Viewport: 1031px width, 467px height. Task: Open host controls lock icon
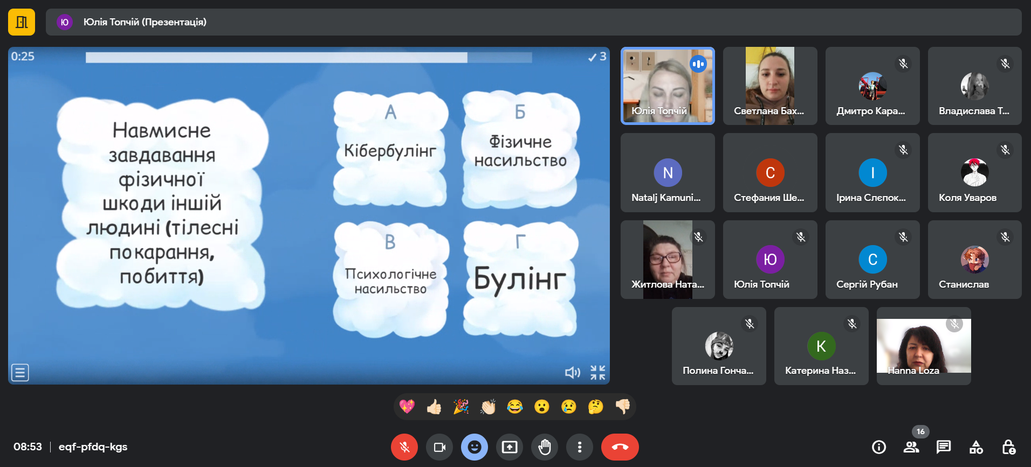pyautogui.click(x=1008, y=447)
